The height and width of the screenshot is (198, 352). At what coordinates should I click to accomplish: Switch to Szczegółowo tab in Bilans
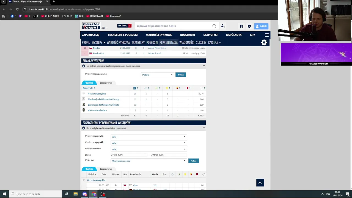106,83
